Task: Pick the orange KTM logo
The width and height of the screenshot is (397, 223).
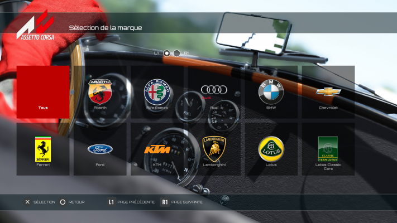Action: [157, 149]
